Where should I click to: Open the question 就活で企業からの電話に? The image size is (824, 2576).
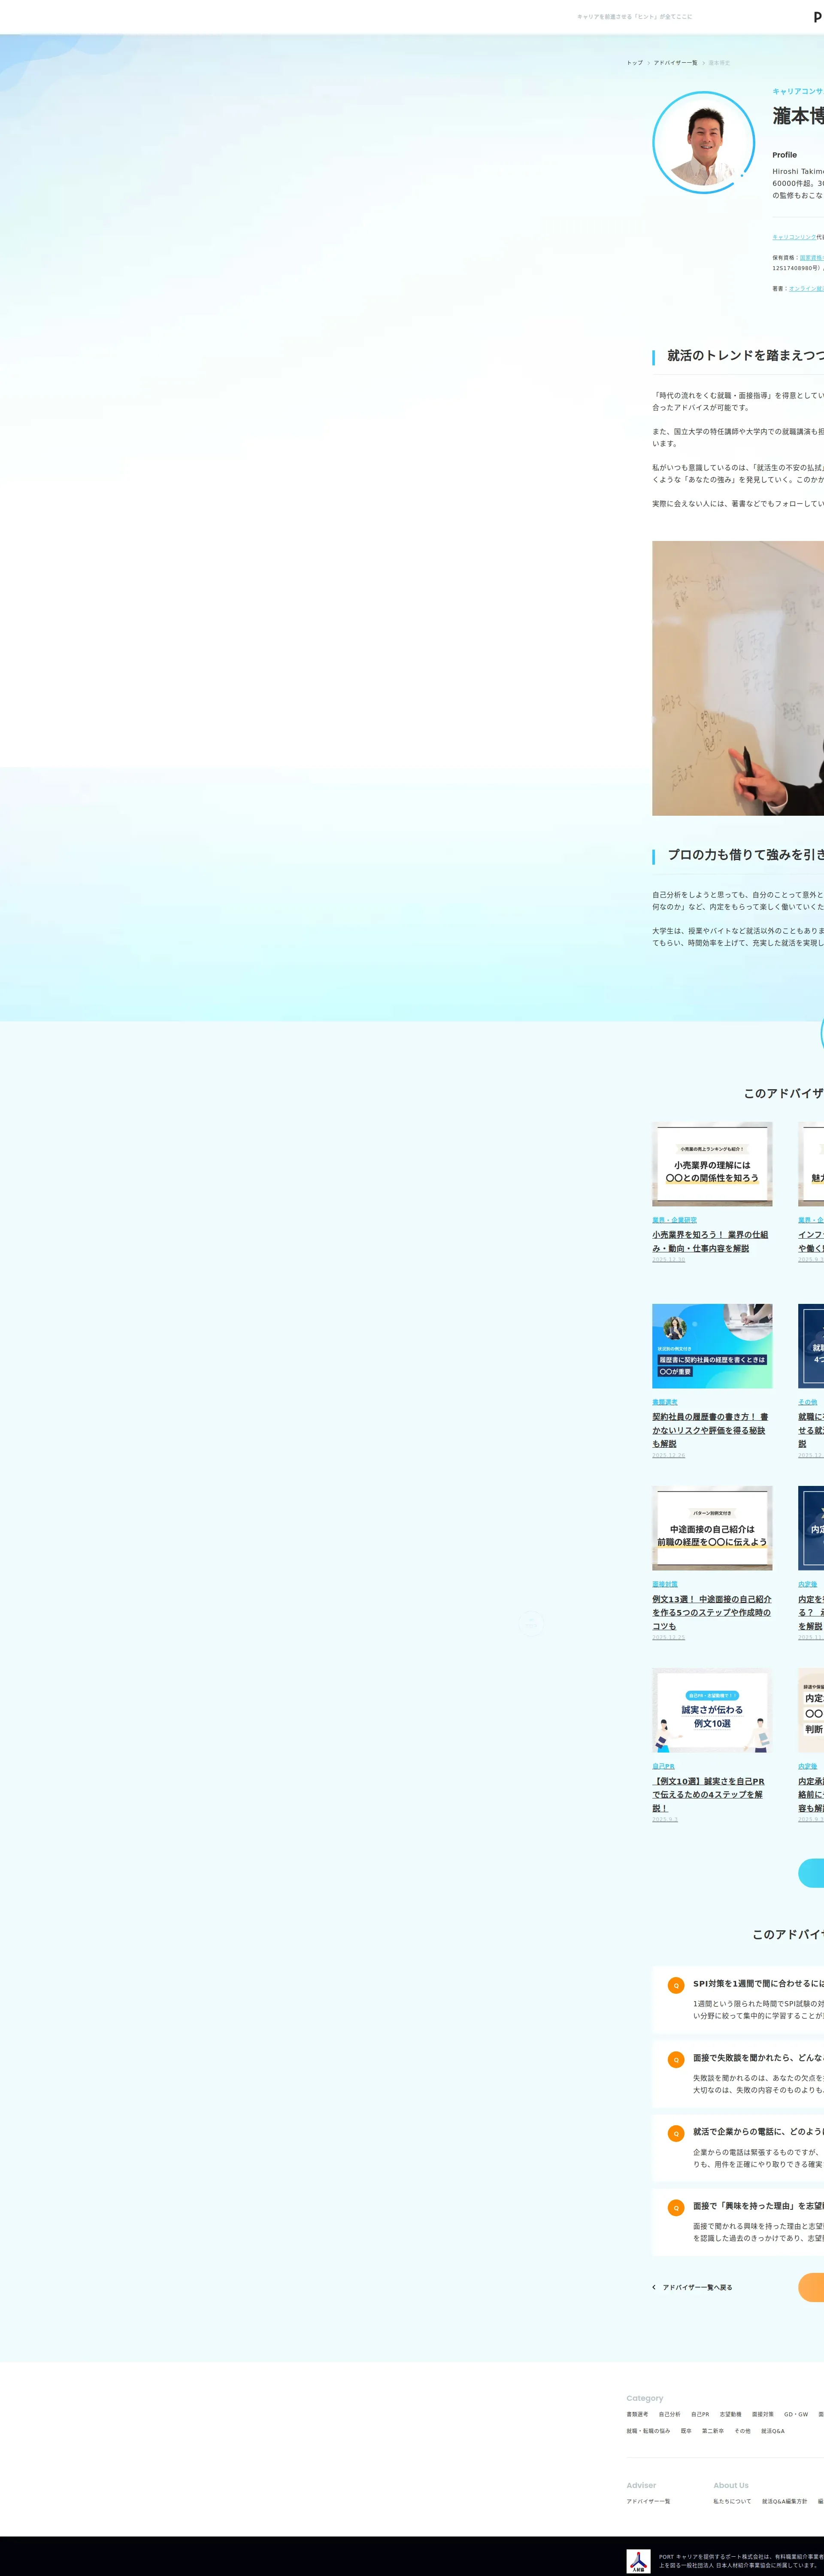coord(758,2131)
